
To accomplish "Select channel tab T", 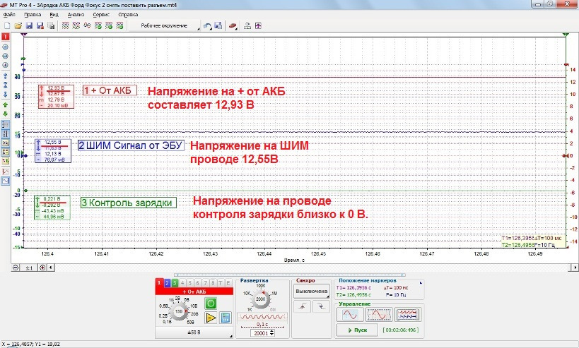I will click(x=221, y=283).
